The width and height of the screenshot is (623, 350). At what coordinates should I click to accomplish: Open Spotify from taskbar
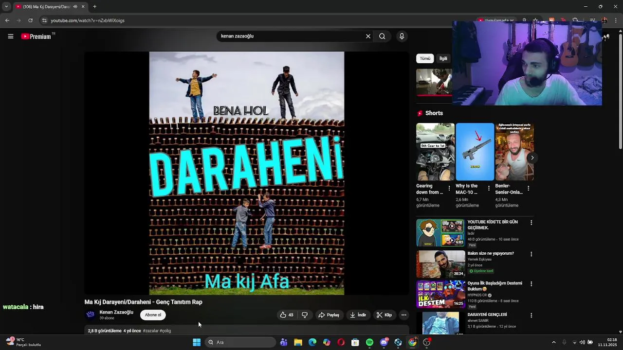(x=369, y=342)
